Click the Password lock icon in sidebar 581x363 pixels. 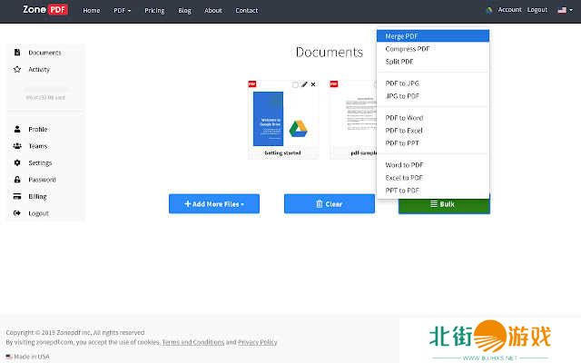click(x=17, y=180)
